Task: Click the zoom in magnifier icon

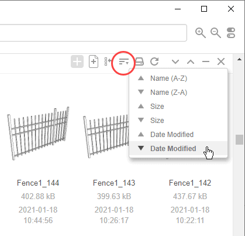Action: click(201, 33)
